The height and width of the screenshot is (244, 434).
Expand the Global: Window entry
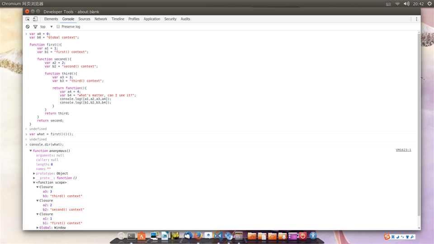click(x=38, y=228)
